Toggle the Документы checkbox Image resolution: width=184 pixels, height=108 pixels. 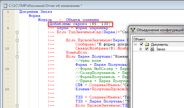[142, 44]
